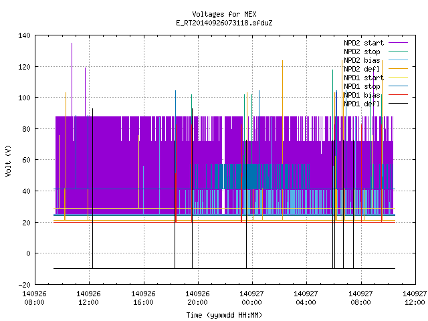This screenshot has height=321, width=428.
Task: Click the x-axis tick 140927 04:00
Action: (x=306, y=298)
